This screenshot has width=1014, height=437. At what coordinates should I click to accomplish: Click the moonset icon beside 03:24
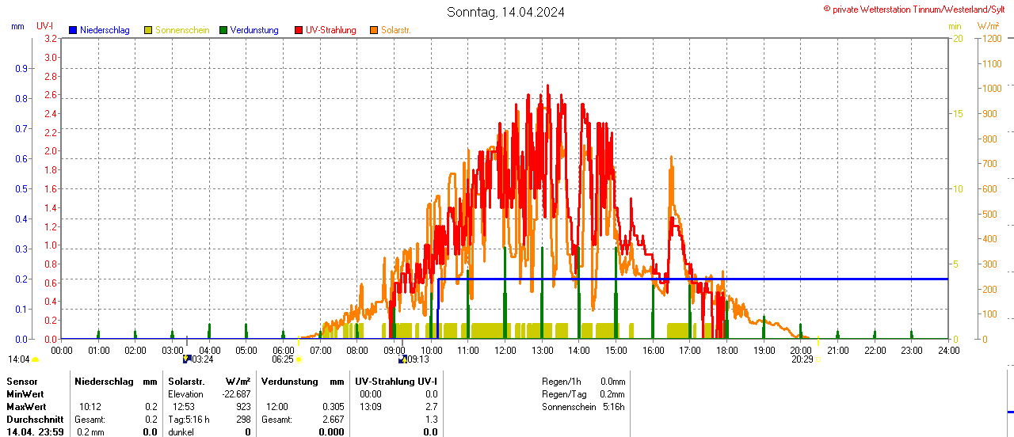tap(186, 359)
